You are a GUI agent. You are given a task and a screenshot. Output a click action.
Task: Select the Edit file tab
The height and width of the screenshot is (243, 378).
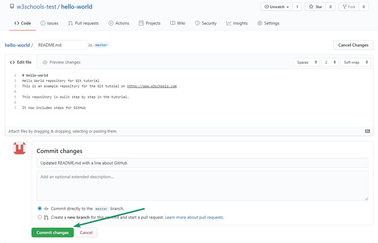point(21,62)
